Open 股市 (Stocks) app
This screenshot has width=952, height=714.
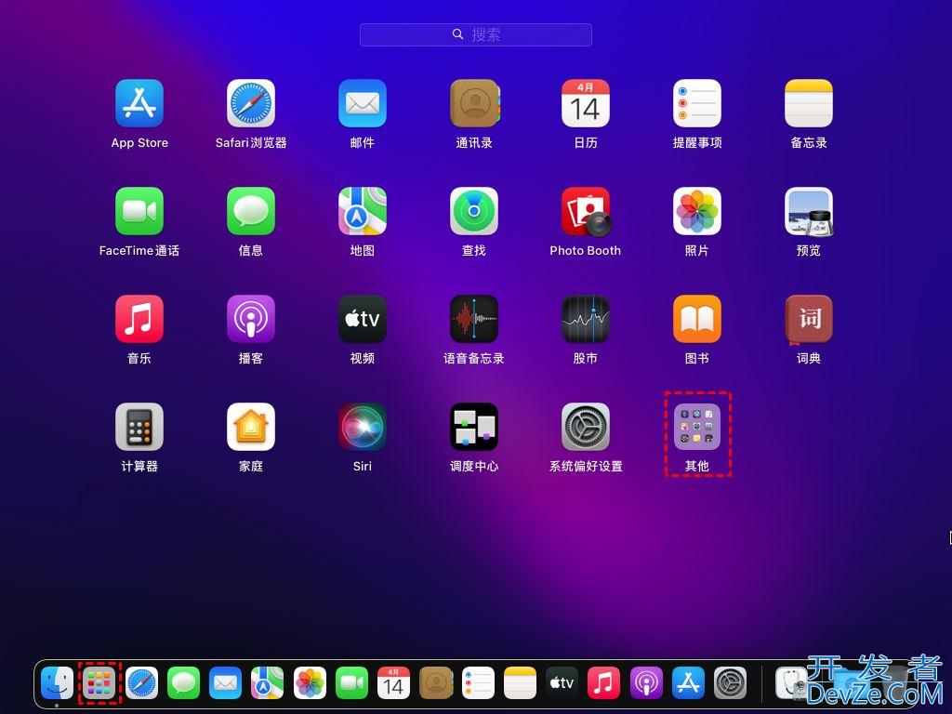point(586,320)
